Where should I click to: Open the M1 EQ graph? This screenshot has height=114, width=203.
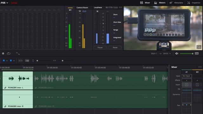(x=197, y=90)
